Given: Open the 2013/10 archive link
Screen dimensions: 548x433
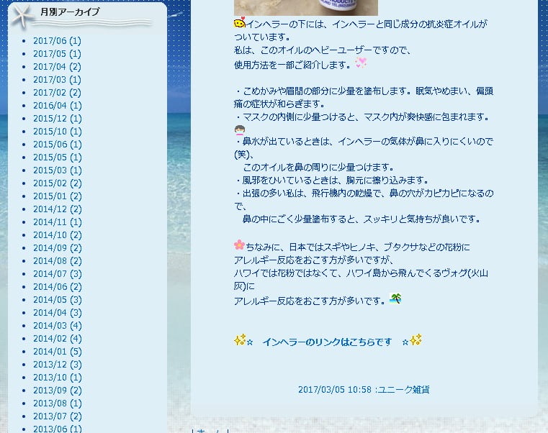Looking at the screenshot, I should point(58,377).
